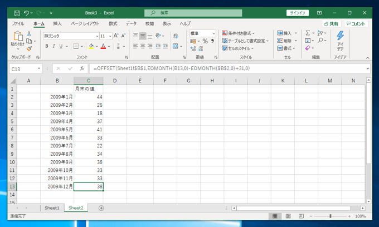This screenshot has width=379, height=227.
Task: Open the ファイル menu tab
Action: pos(18,23)
